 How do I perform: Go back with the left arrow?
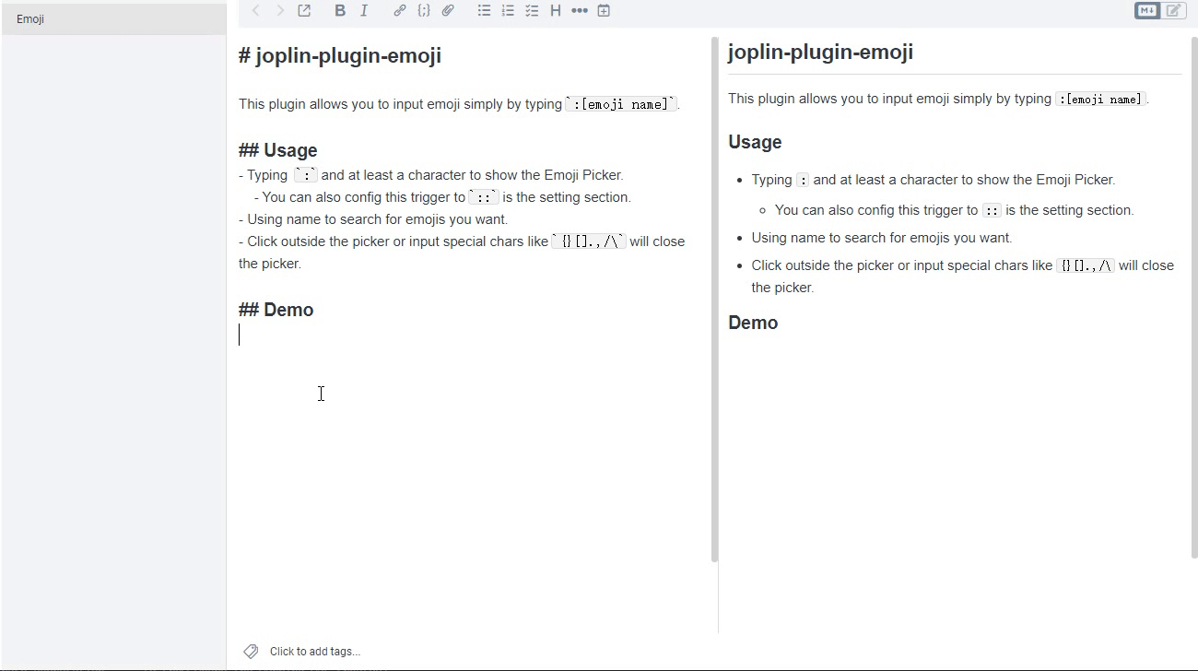(256, 11)
